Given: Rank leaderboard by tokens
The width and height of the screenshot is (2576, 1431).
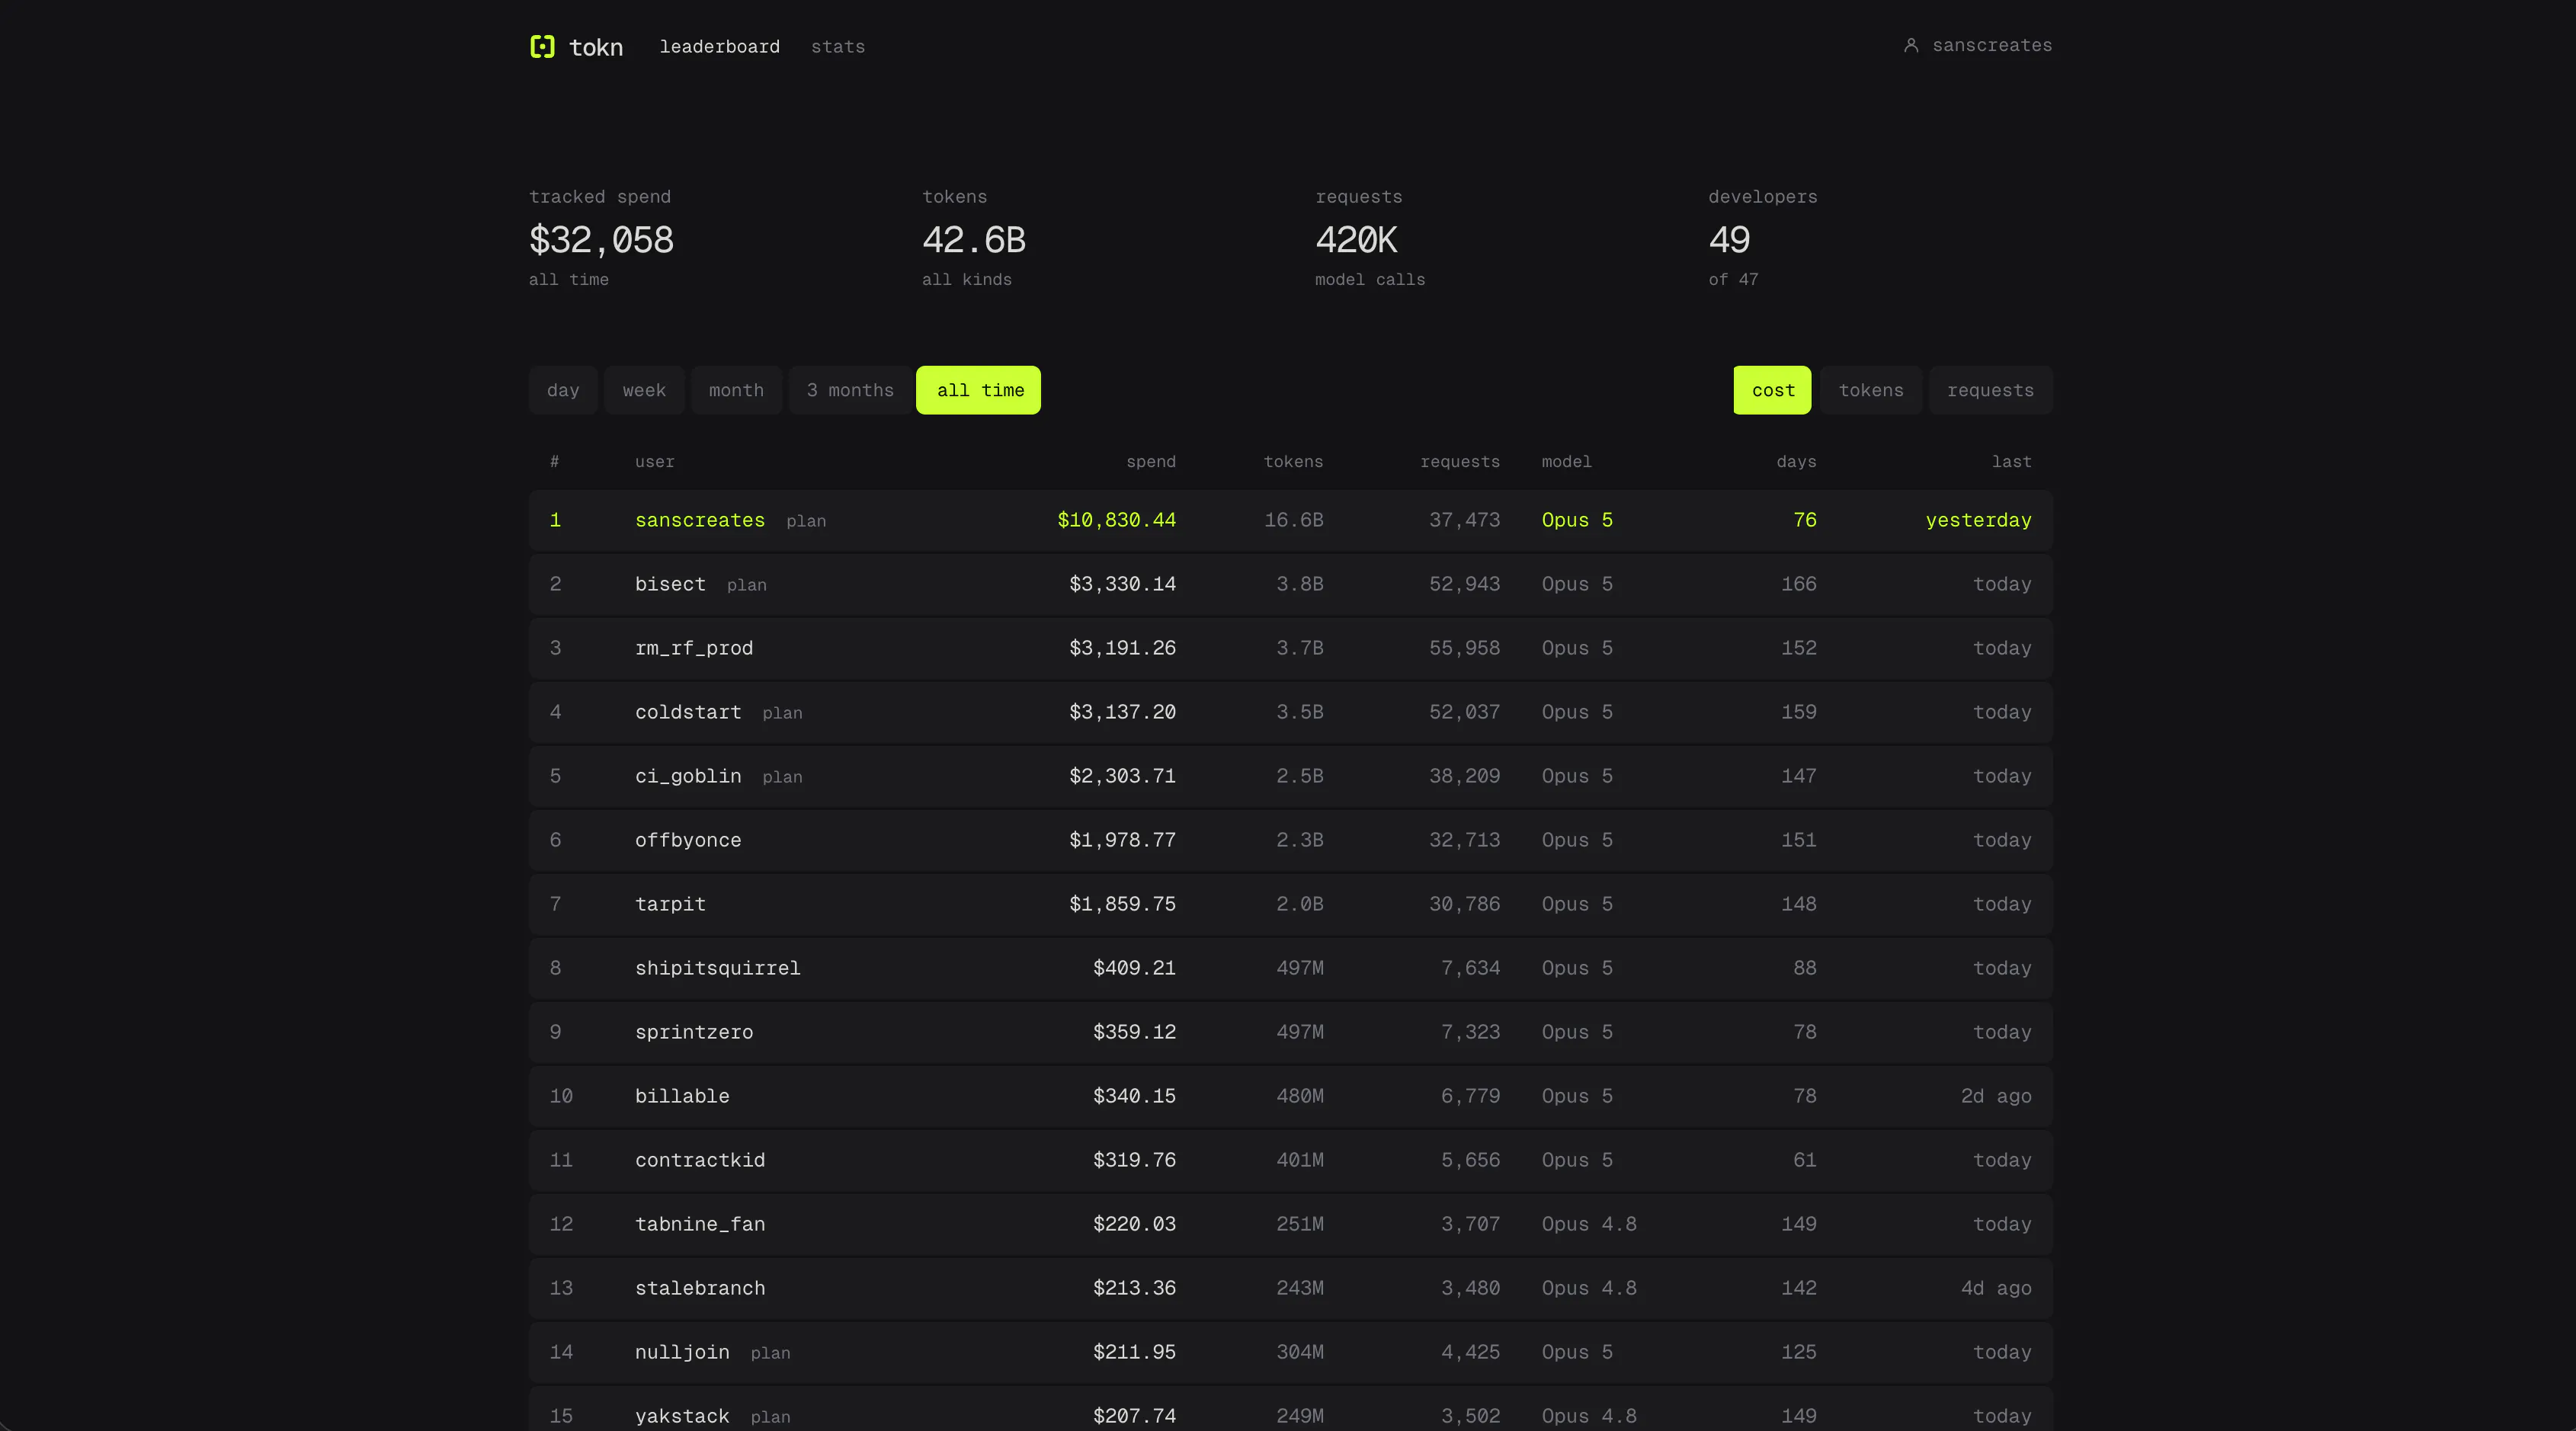Looking at the screenshot, I should click(1871, 390).
